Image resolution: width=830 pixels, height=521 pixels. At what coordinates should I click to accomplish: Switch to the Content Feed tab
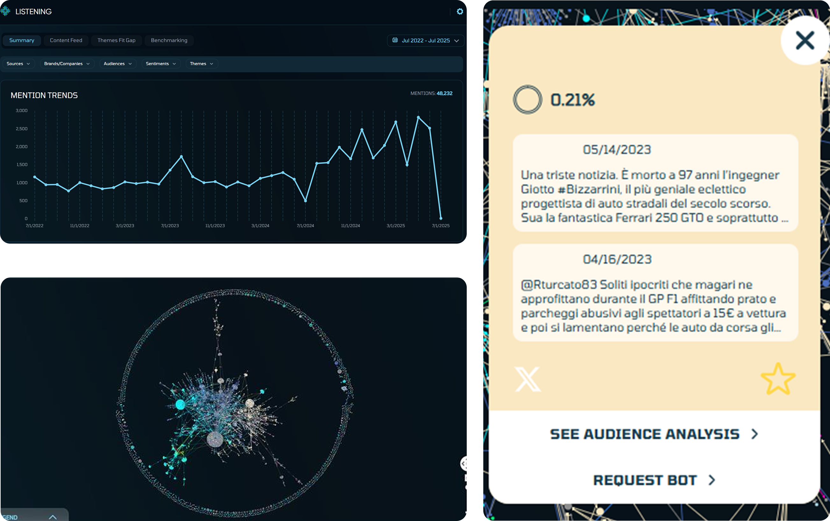(x=66, y=40)
